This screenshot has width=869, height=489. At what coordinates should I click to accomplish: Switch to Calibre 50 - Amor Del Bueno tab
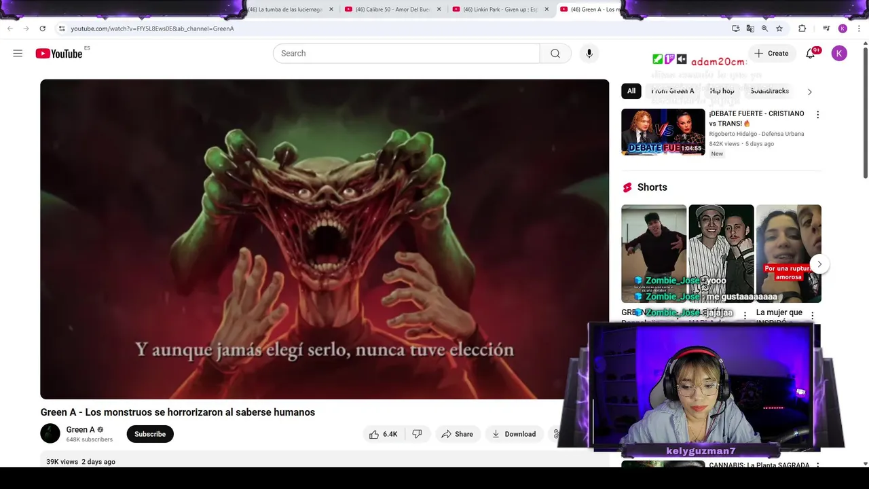point(393,10)
